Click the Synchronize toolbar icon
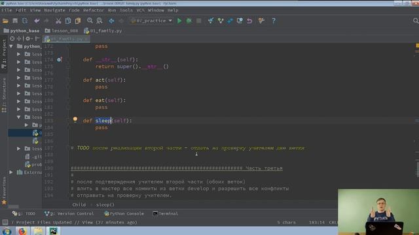 click(x=25, y=21)
